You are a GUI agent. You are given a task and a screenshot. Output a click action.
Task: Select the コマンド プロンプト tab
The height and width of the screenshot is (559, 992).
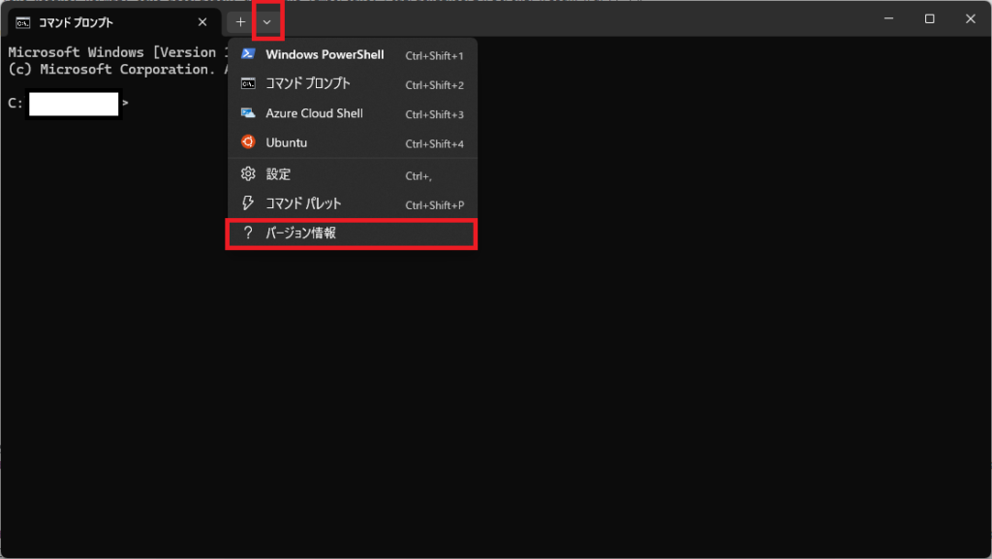coord(114,22)
